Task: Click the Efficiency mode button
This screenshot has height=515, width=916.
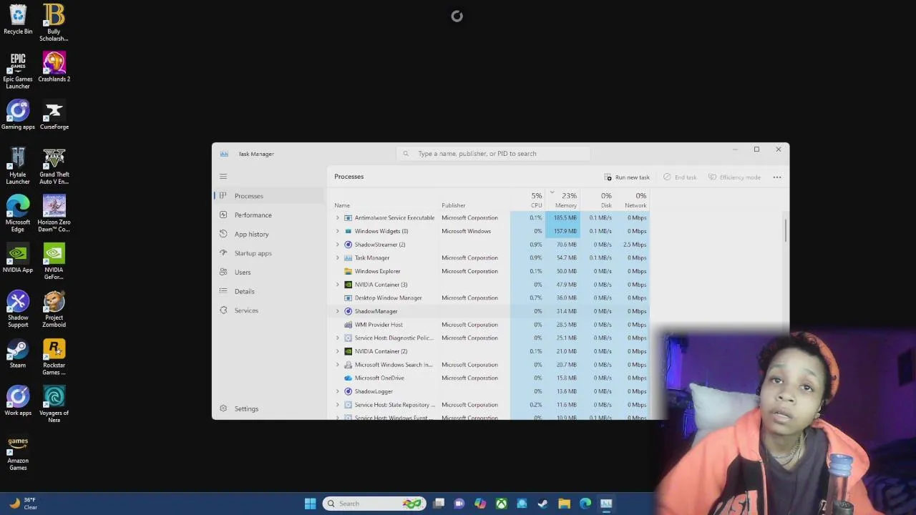Action: 734,177
